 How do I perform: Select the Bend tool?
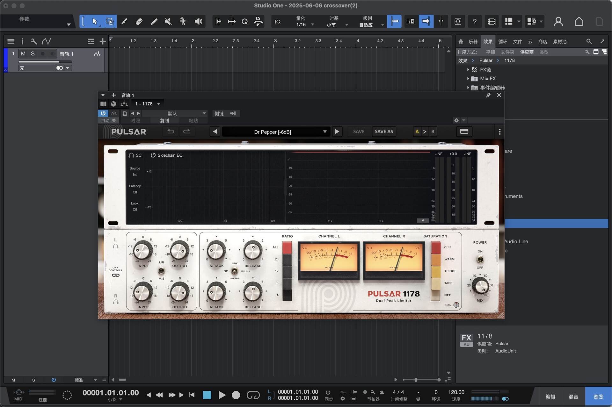click(183, 21)
